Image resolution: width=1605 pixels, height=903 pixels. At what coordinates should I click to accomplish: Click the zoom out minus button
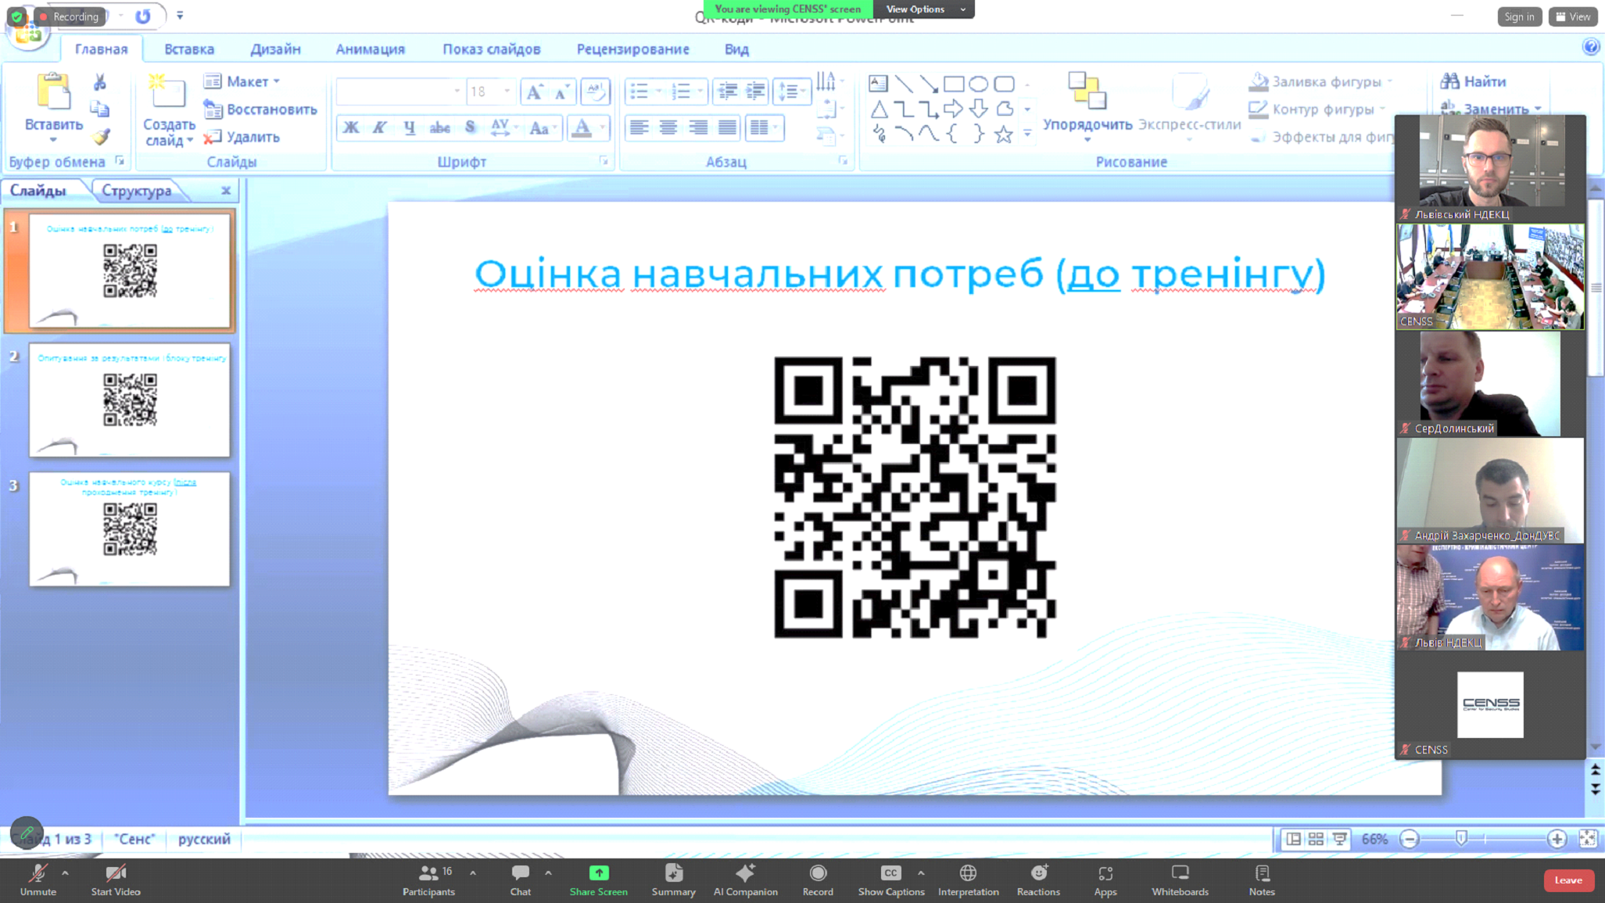1410,839
